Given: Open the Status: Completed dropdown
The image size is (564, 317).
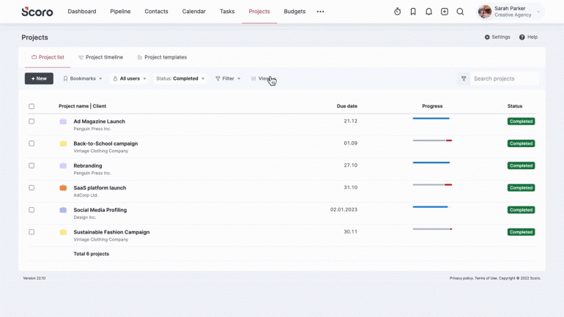Looking at the screenshot, I should [x=180, y=78].
